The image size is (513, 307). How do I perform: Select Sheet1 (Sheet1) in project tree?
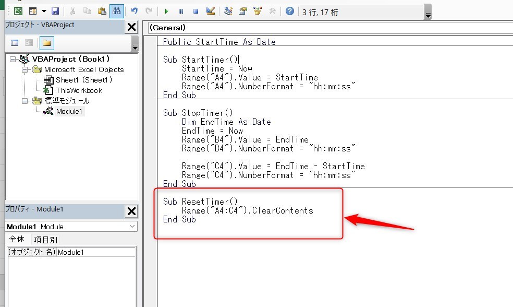[84, 79]
